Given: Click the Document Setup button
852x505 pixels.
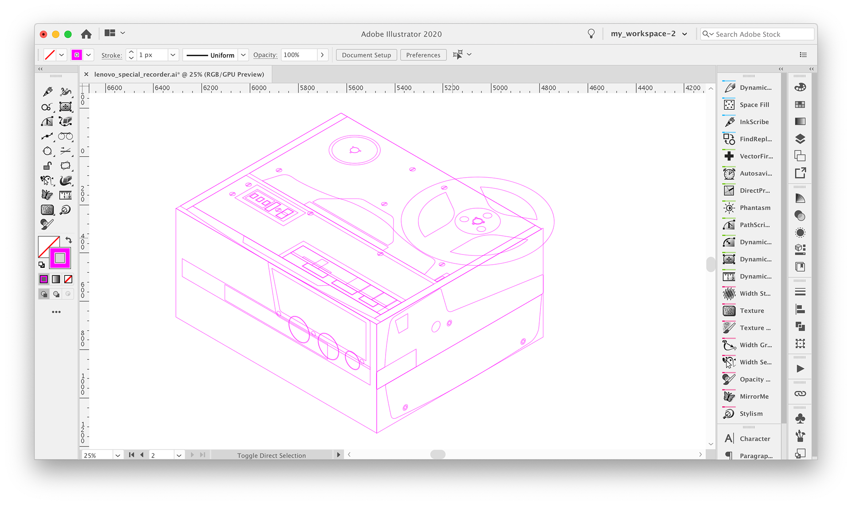Looking at the screenshot, I should click(366, 55).
